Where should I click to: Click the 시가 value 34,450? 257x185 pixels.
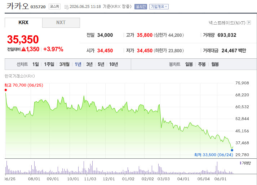tap(105, 50)
